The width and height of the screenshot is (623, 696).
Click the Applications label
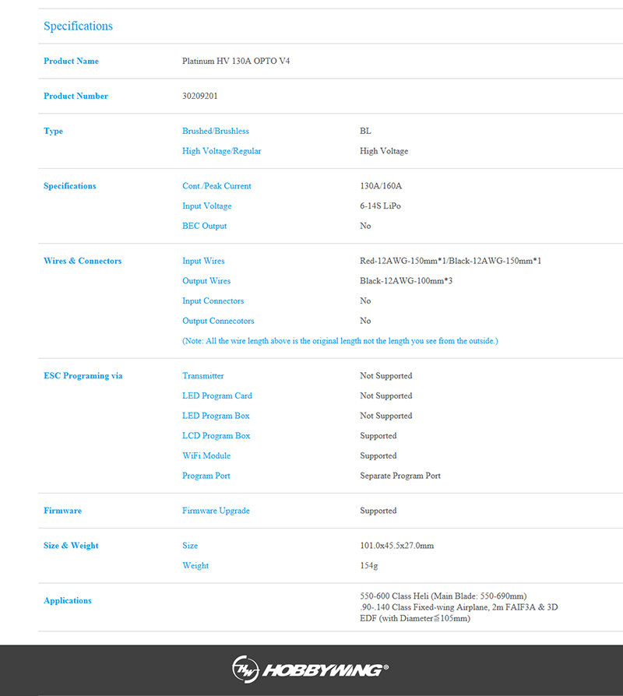(68, 601)
